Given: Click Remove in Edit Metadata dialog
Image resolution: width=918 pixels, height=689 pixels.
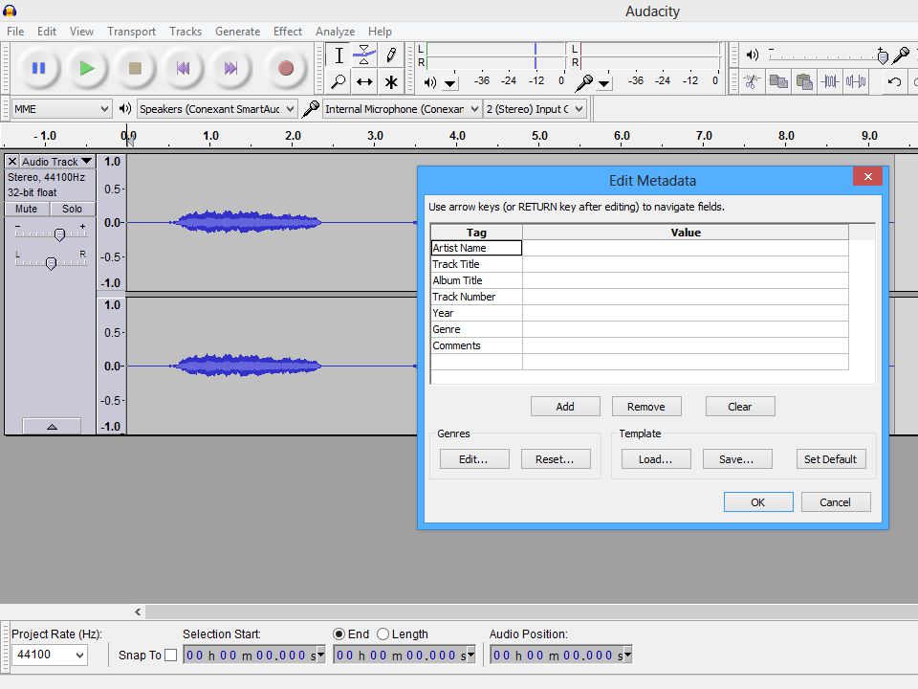Looking at the screenshot, I should click(646, 406).
